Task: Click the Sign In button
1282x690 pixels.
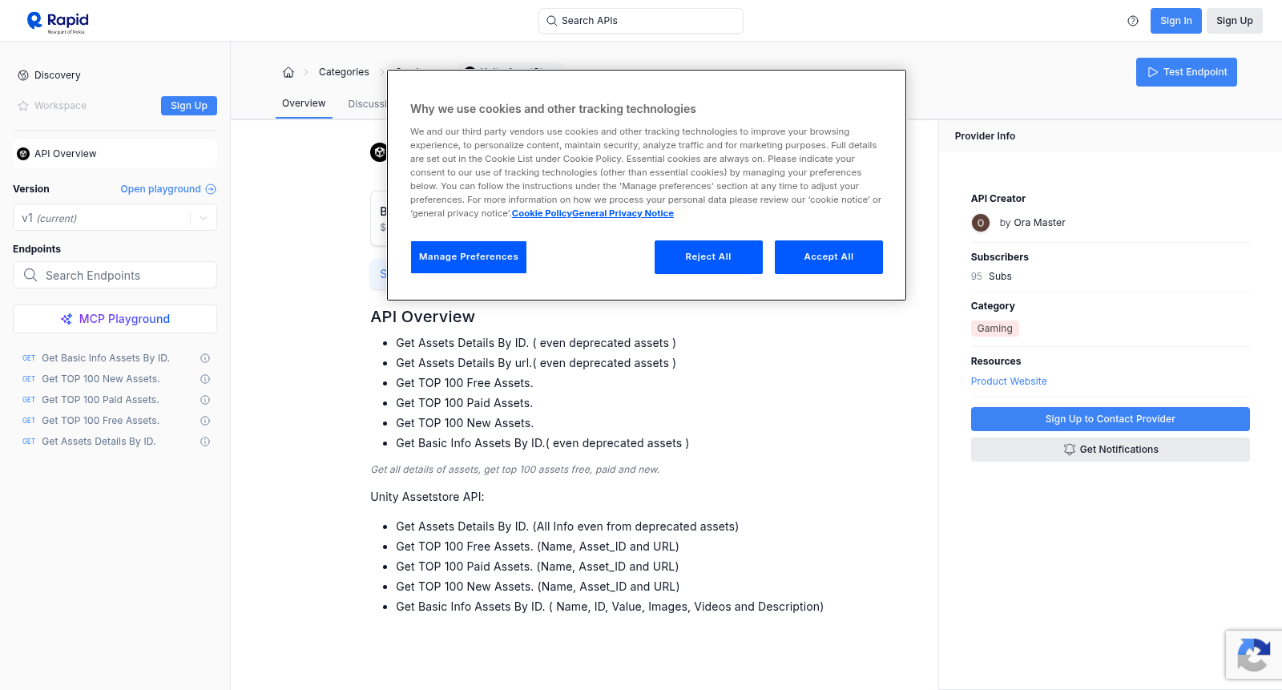Action: tap(1176, 21)
